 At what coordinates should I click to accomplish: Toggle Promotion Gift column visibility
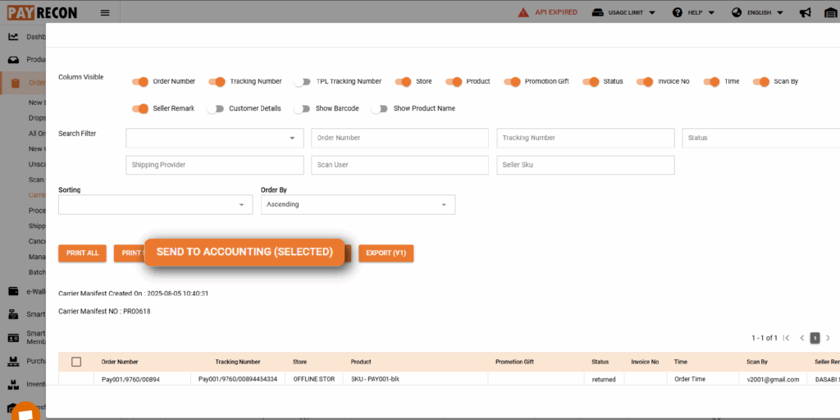[x=512, y=82]
